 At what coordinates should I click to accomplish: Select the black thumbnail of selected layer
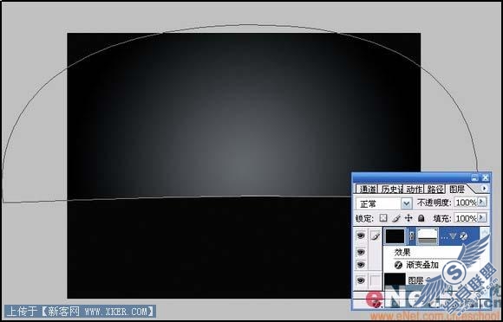click(395, 236)
